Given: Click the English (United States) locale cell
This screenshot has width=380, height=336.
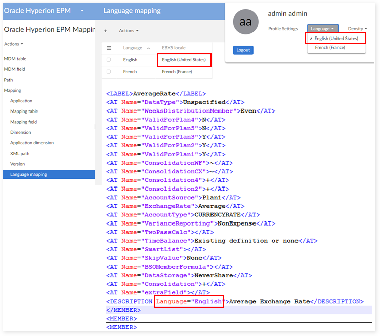Looking at the screenshot, I should 184,60.
